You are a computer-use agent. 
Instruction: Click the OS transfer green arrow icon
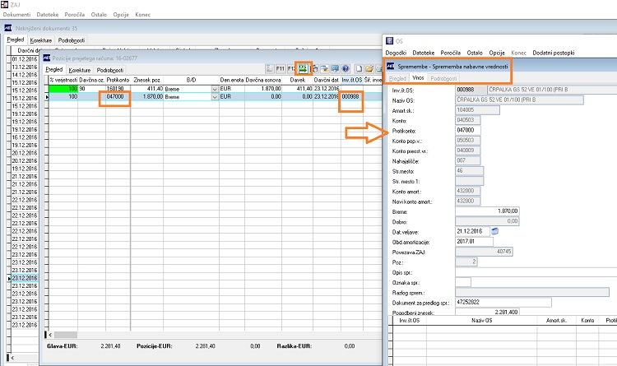pos(304,68)
